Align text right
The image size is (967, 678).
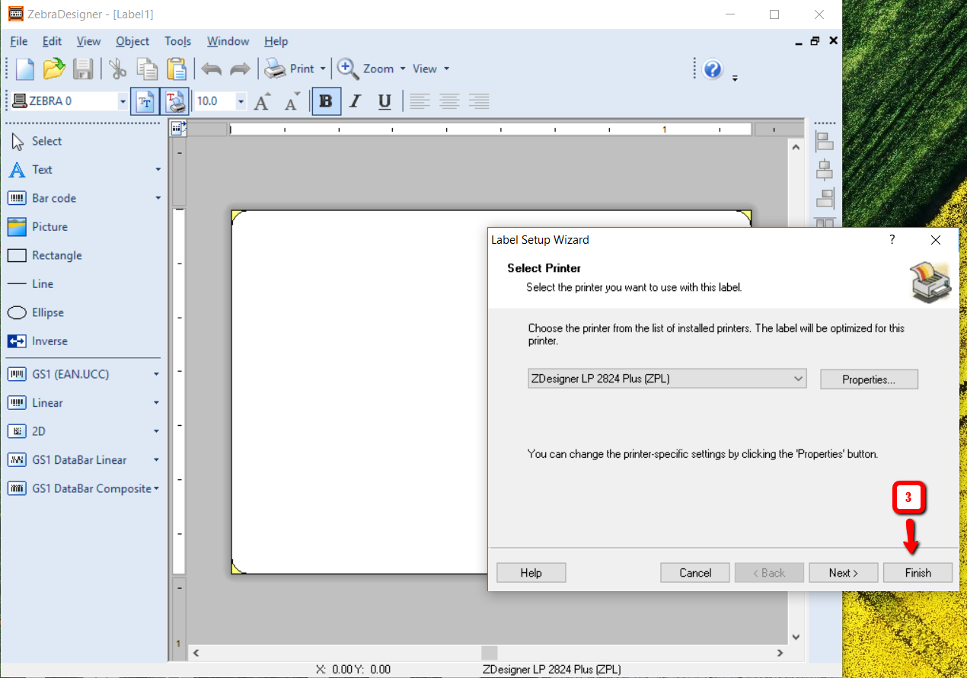(479, 101)
